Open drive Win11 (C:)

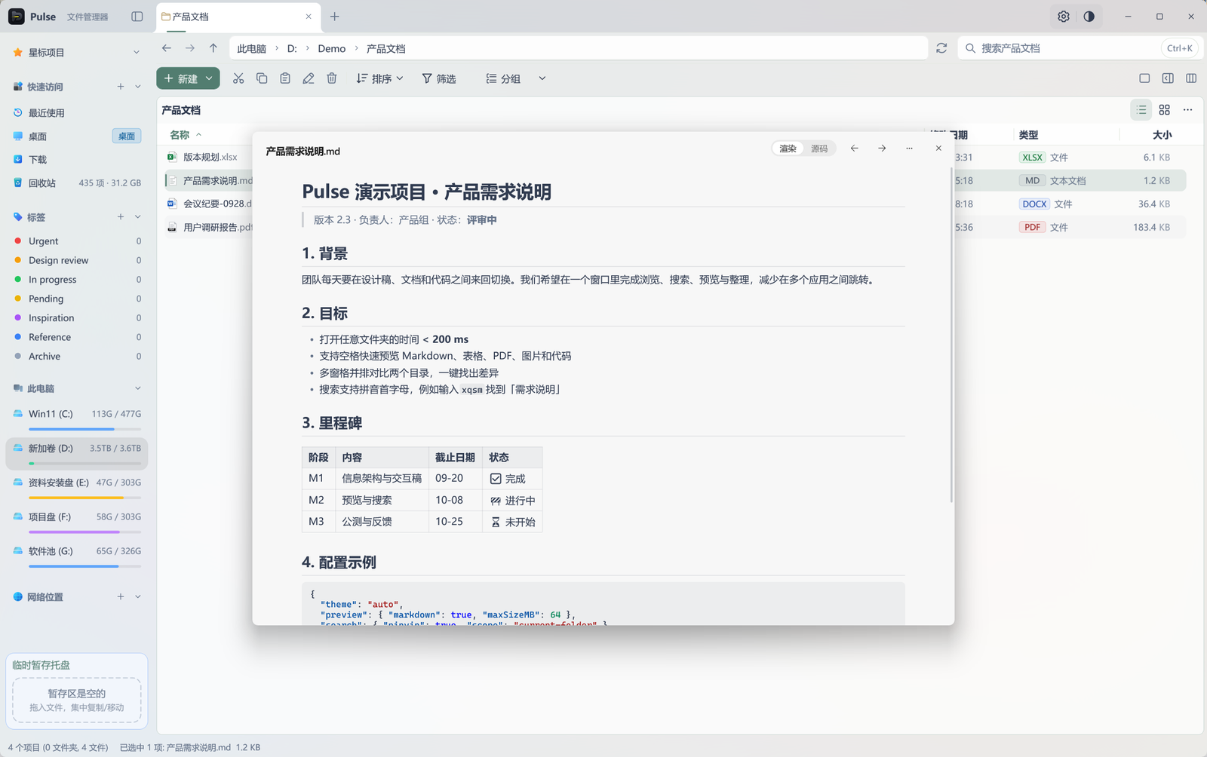point(77,418)
